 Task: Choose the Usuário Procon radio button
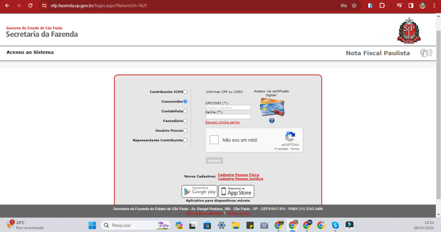[185, 130]
